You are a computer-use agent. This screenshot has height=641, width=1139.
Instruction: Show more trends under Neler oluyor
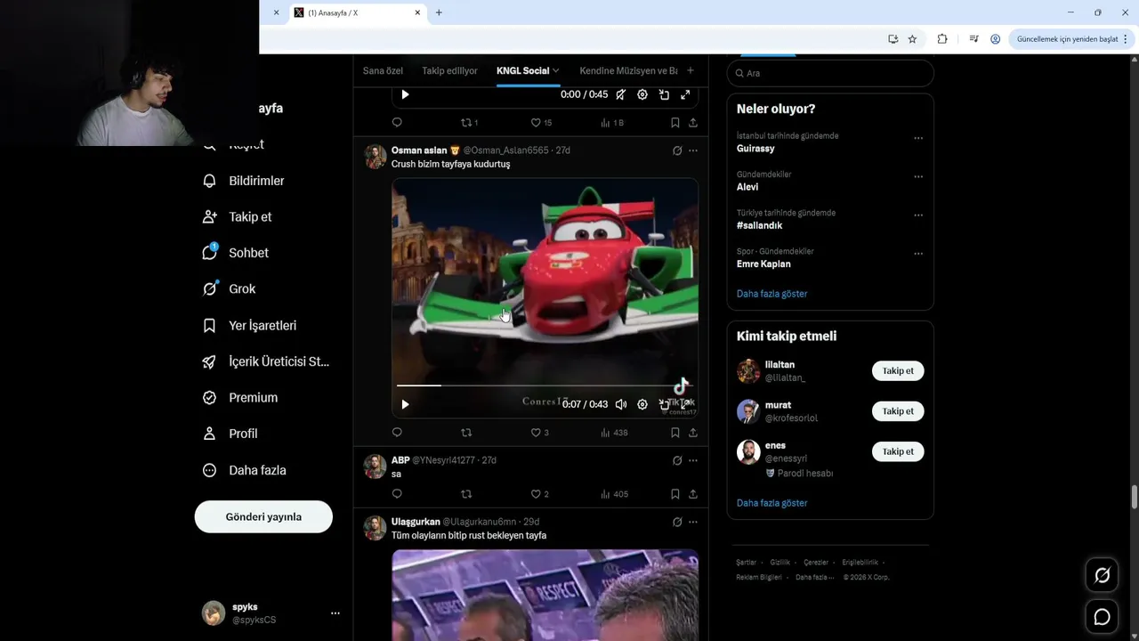coord(772,294)
